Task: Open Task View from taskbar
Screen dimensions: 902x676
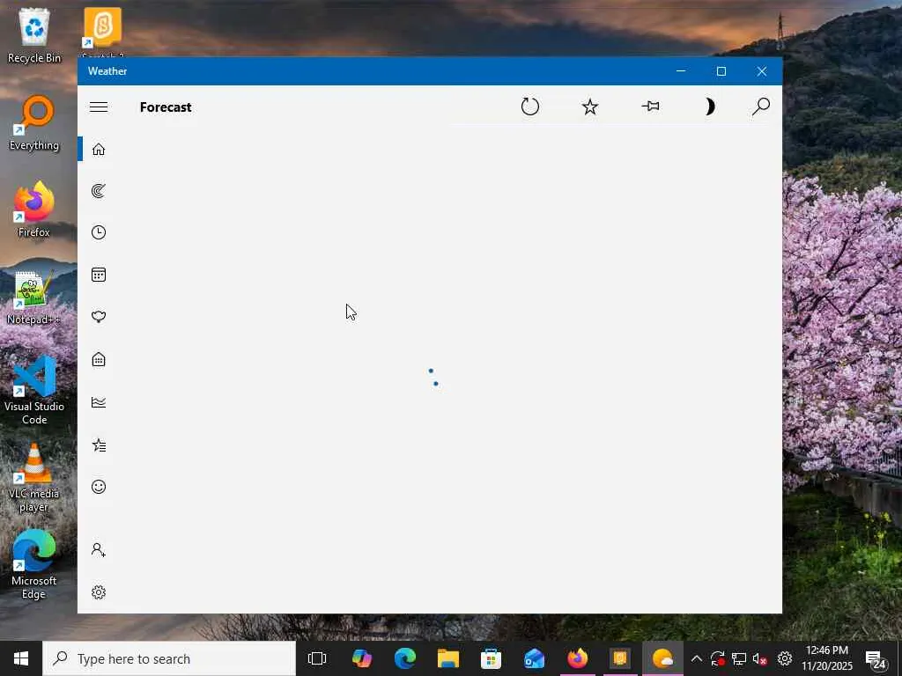Action: click(317, 658)
